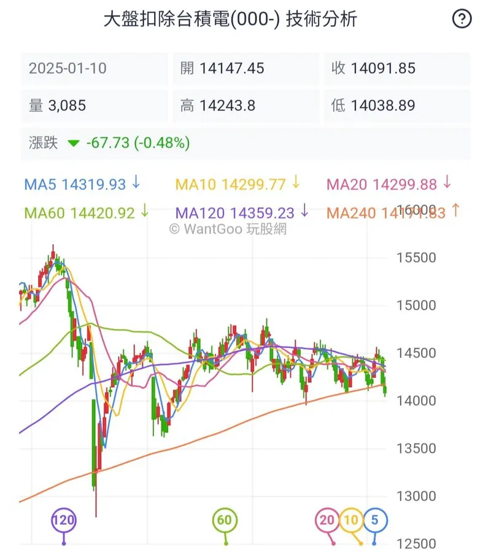Click the closing price 14091.85 cell
This screenshot has height=558, width=491.
(x=397, y=68)
